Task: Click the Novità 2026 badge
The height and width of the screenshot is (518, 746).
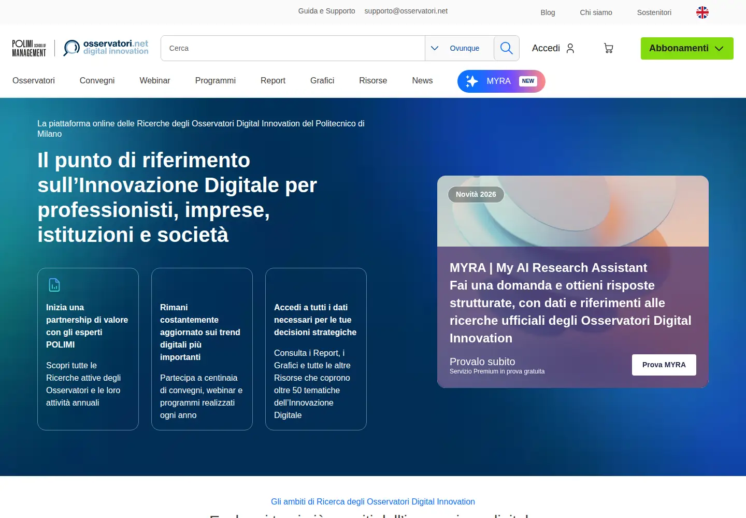Action: pyautogui.click(x=476, y=194)
